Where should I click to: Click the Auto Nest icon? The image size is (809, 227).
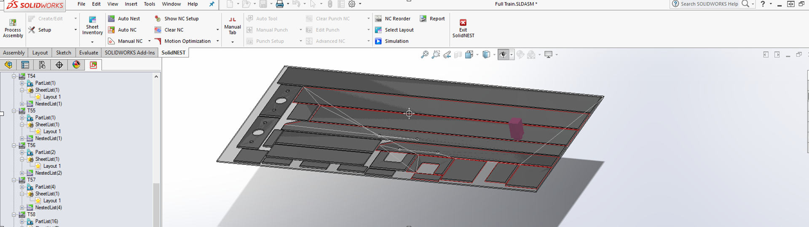point(112,18)
